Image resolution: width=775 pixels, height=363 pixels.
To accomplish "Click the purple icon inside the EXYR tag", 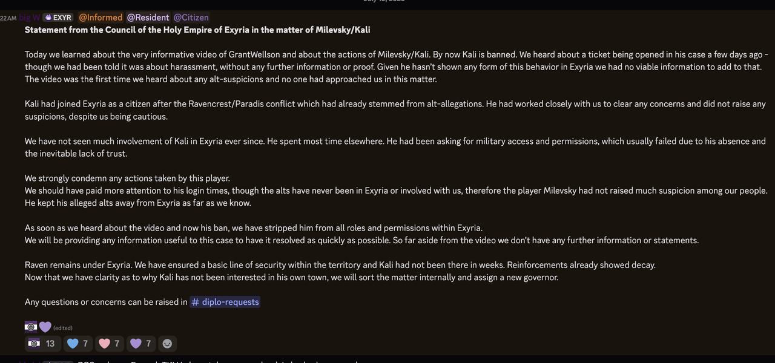I will (x=48, y=18).
